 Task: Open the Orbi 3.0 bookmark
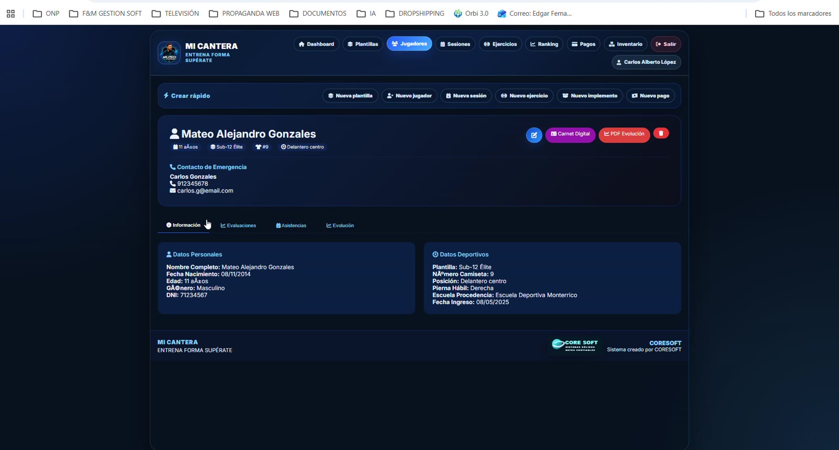coord(471,14)
